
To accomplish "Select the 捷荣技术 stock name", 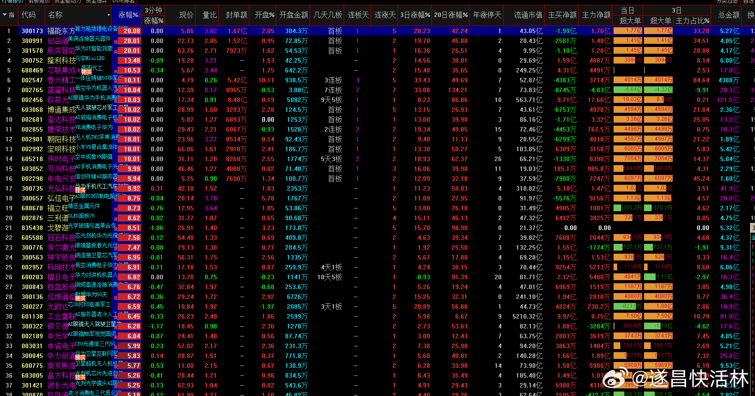I will click(x=62, y=129).
